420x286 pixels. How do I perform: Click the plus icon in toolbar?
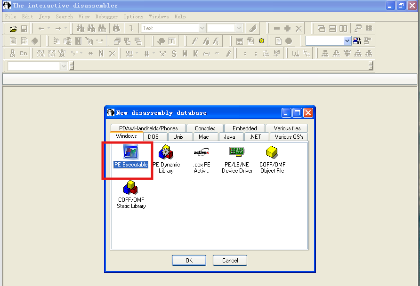coord(287,28)
